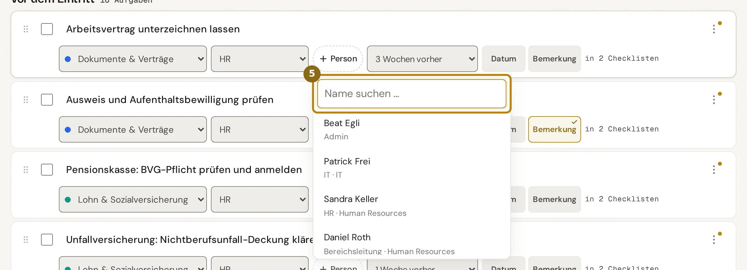Click the Ausweis und Aufenthaltsbewilligung prüfen title
This screenshot has height=270, width=747.
point(170,100)
